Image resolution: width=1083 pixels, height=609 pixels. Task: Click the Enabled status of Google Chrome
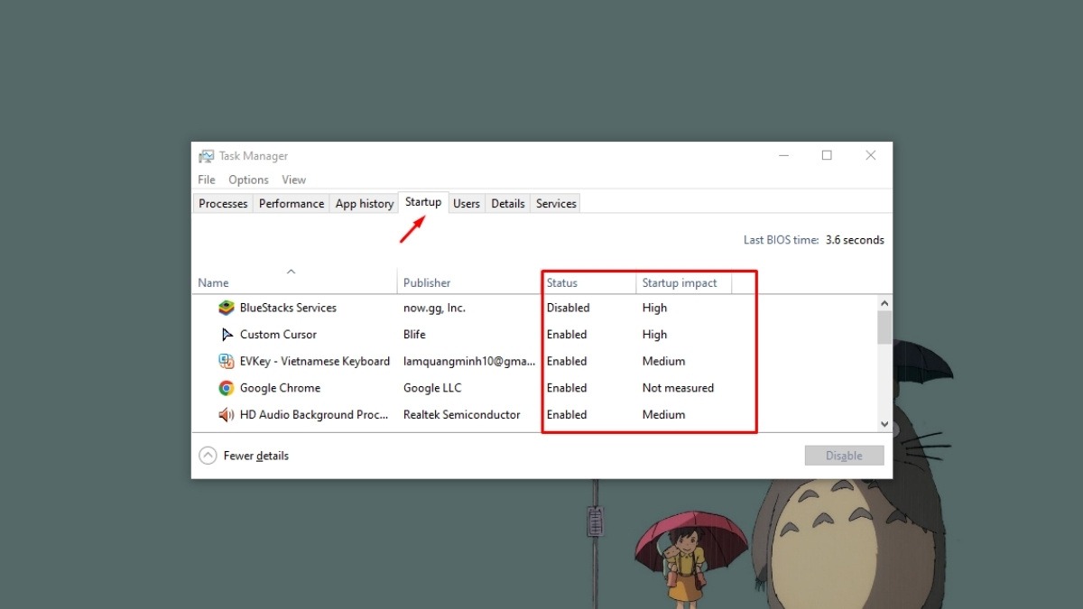tap(567, 388)
